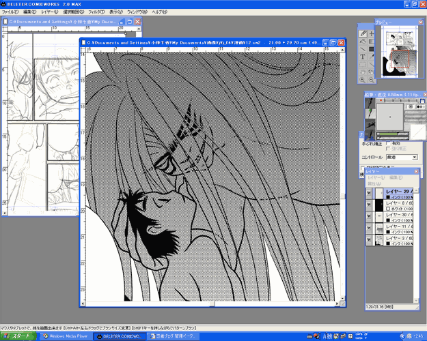Open the レイヤー(L) menu in menu bar
427x341 pixels.
click(x=50, y=12)
